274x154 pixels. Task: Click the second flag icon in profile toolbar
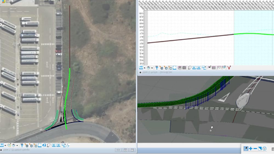point(224,68)
